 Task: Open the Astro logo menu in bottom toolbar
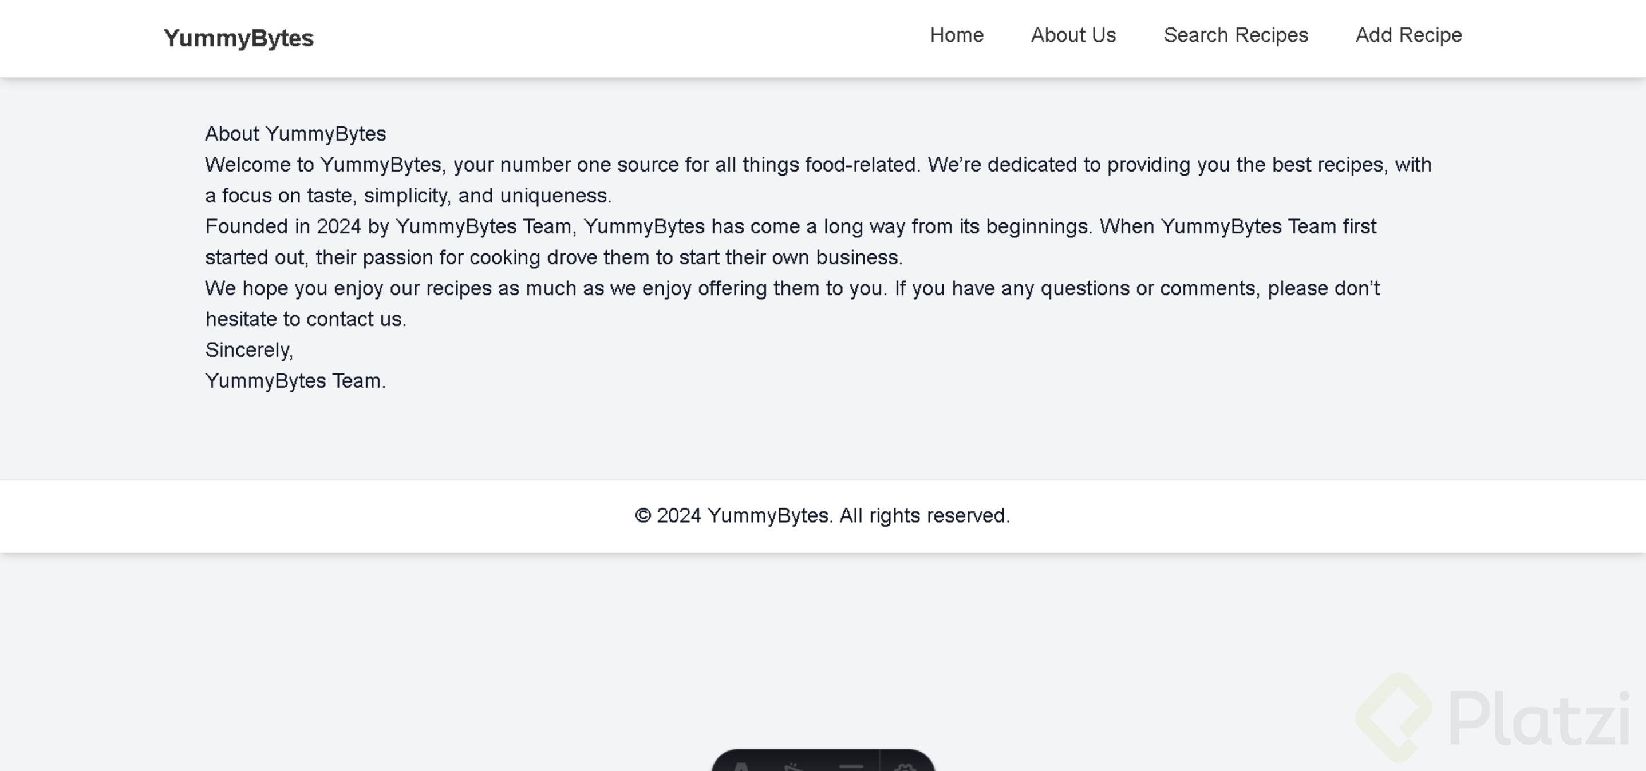[x=743, y=765]
